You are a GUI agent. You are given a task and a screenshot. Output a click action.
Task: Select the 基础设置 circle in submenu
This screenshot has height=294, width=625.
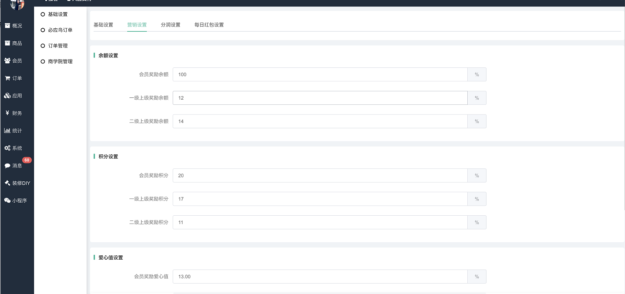click(43, 14)
